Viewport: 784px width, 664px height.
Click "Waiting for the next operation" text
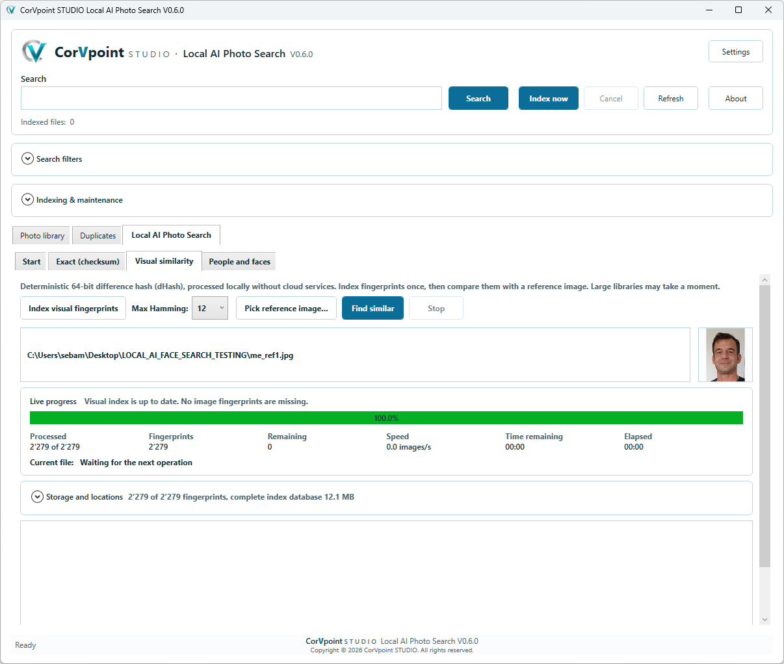pos(136,462)
